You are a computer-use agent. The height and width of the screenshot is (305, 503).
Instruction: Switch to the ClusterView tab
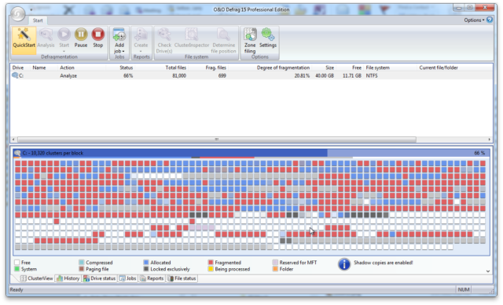[37, 278]
